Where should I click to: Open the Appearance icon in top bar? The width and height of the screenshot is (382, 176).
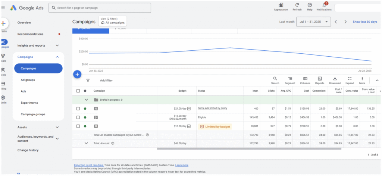[x=281, y=5]
